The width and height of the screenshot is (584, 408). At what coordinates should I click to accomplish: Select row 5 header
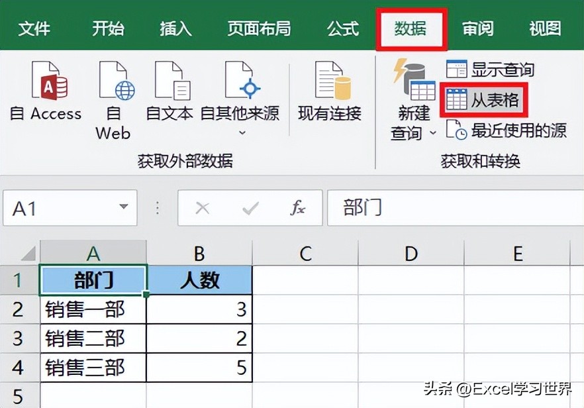click(x=19, y=395)
